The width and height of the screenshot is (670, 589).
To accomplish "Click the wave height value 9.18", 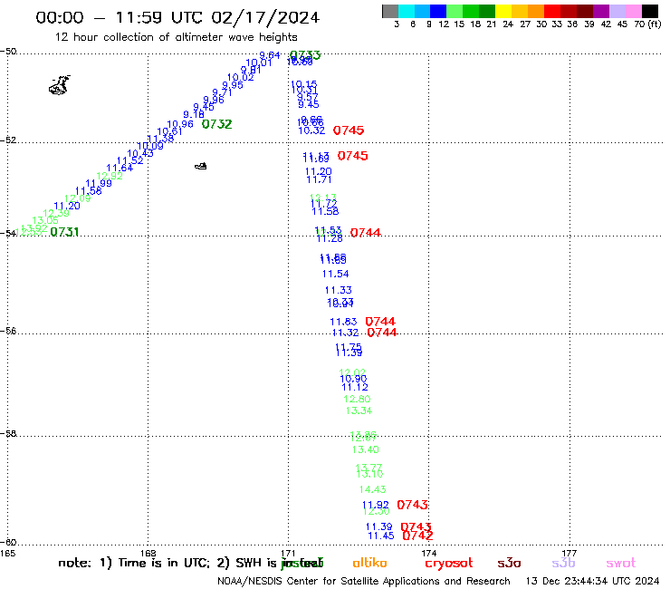I will [194, 114].
